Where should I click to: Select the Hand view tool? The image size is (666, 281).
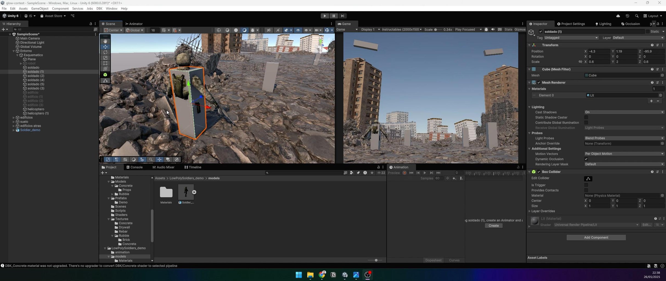(x=105, y=41)
